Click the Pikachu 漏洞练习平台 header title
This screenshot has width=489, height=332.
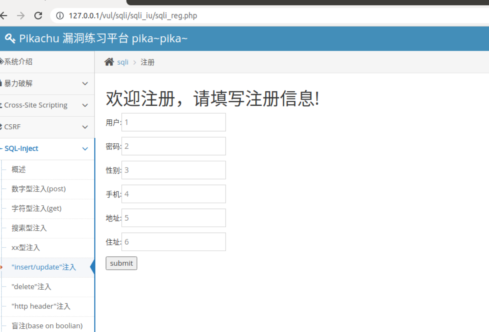tap(103, 38)
